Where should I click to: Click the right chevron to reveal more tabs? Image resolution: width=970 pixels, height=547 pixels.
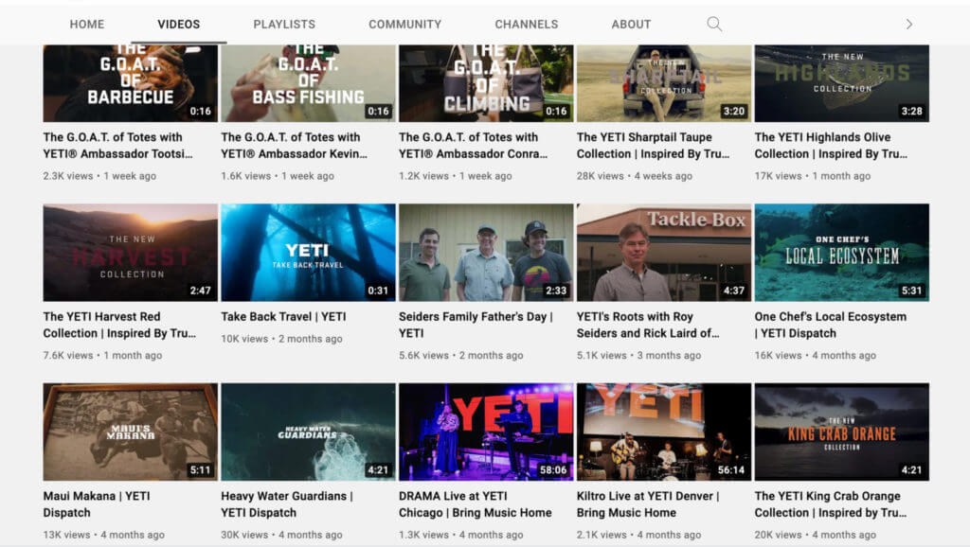pyautogui.click(x=908, y=25)
